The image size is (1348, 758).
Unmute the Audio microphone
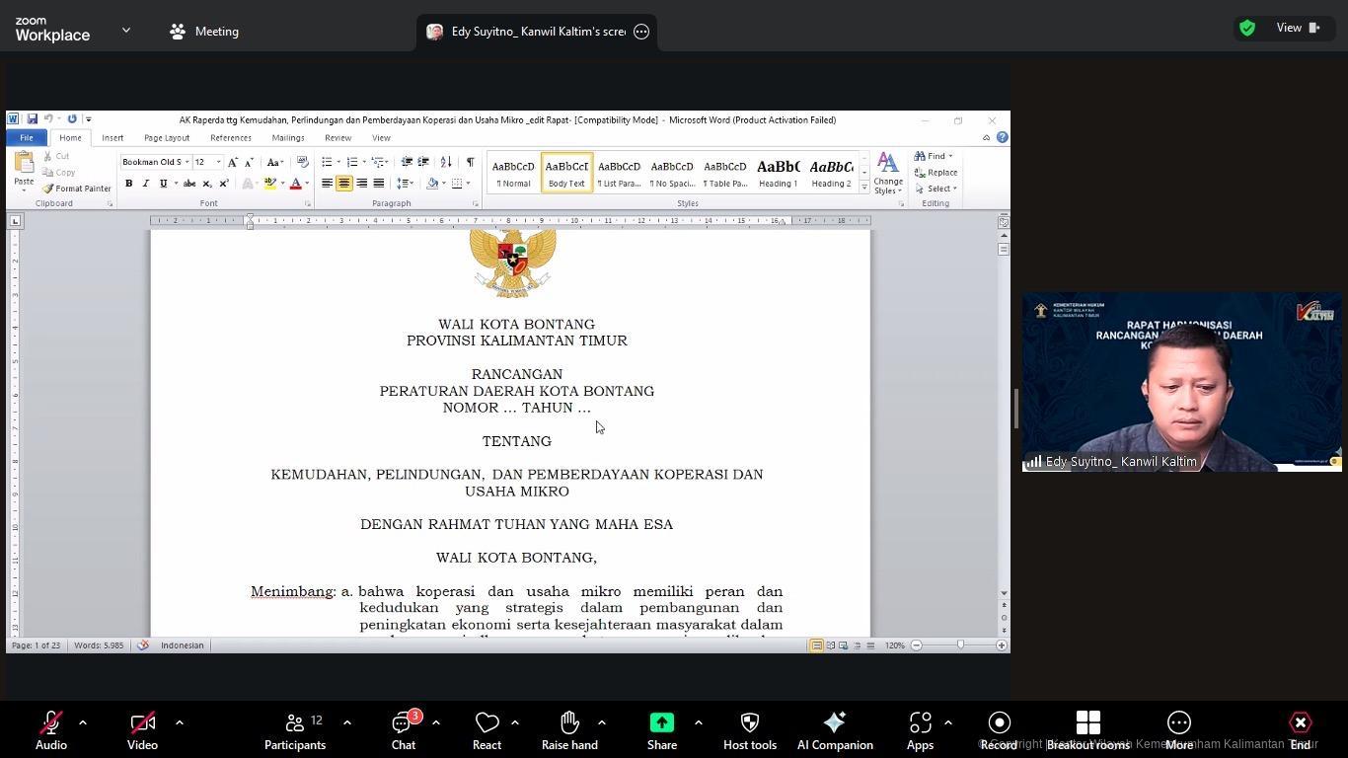(51, 731)
